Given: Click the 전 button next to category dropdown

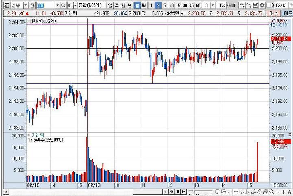Looking at the screenshot, I should (x=32, y=5).
